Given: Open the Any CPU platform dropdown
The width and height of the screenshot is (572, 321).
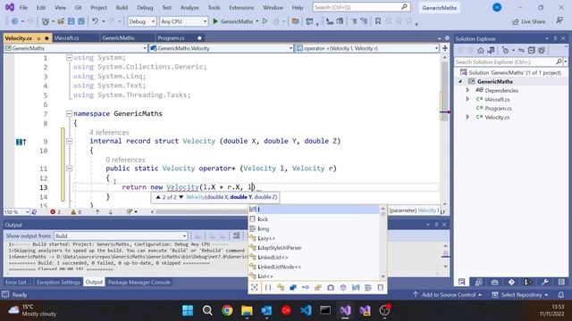Looking at the screenshot, I should (x=183, y=21).
